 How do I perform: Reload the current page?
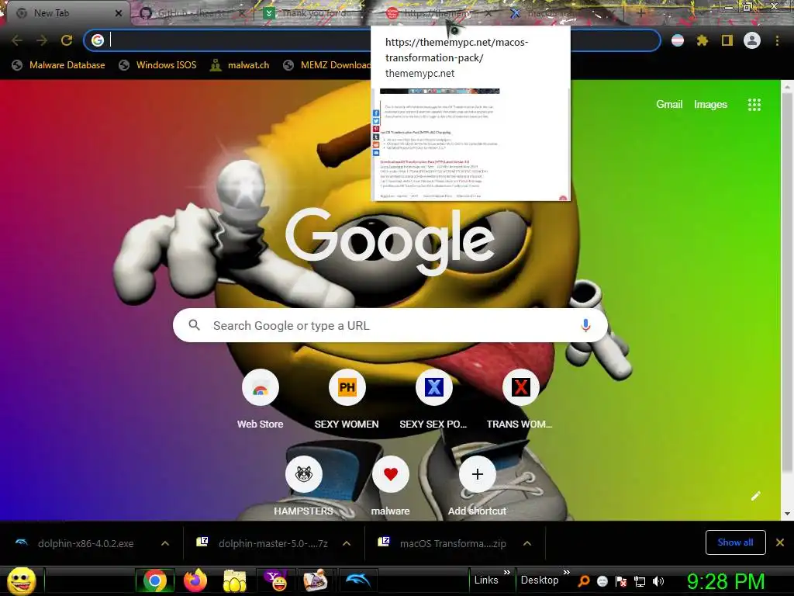67,40
